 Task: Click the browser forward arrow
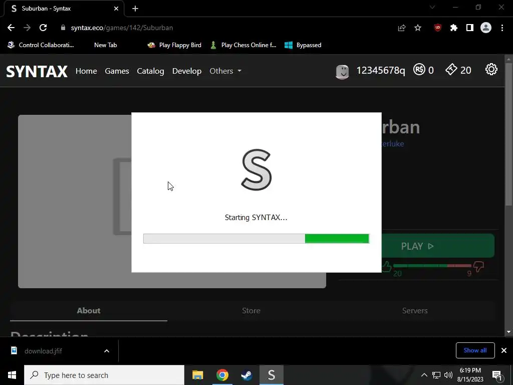point(27,28)
